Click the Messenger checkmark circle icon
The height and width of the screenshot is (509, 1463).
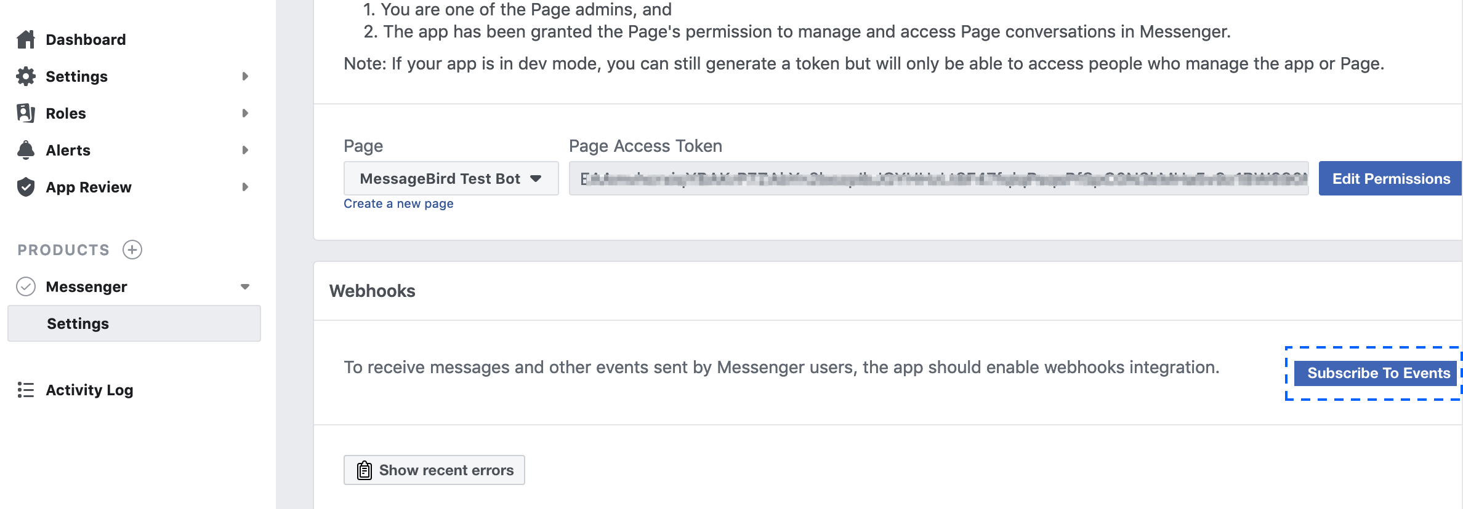click(26, 286)
